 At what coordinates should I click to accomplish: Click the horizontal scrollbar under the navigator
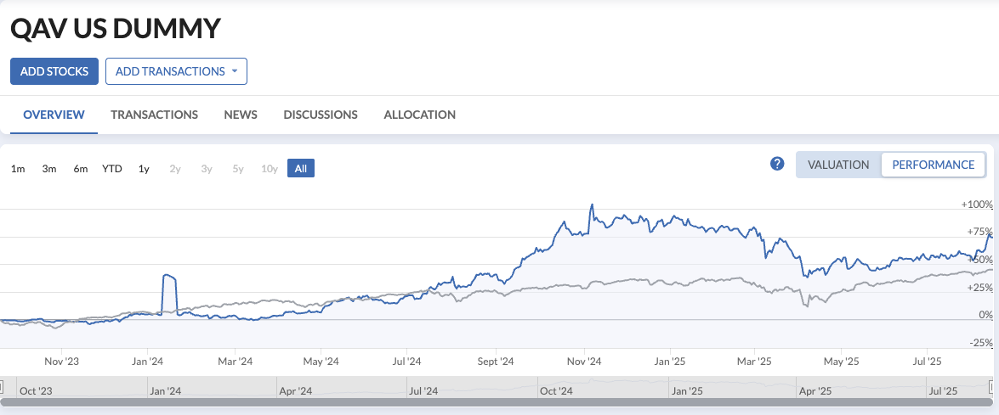pos(497,402)
